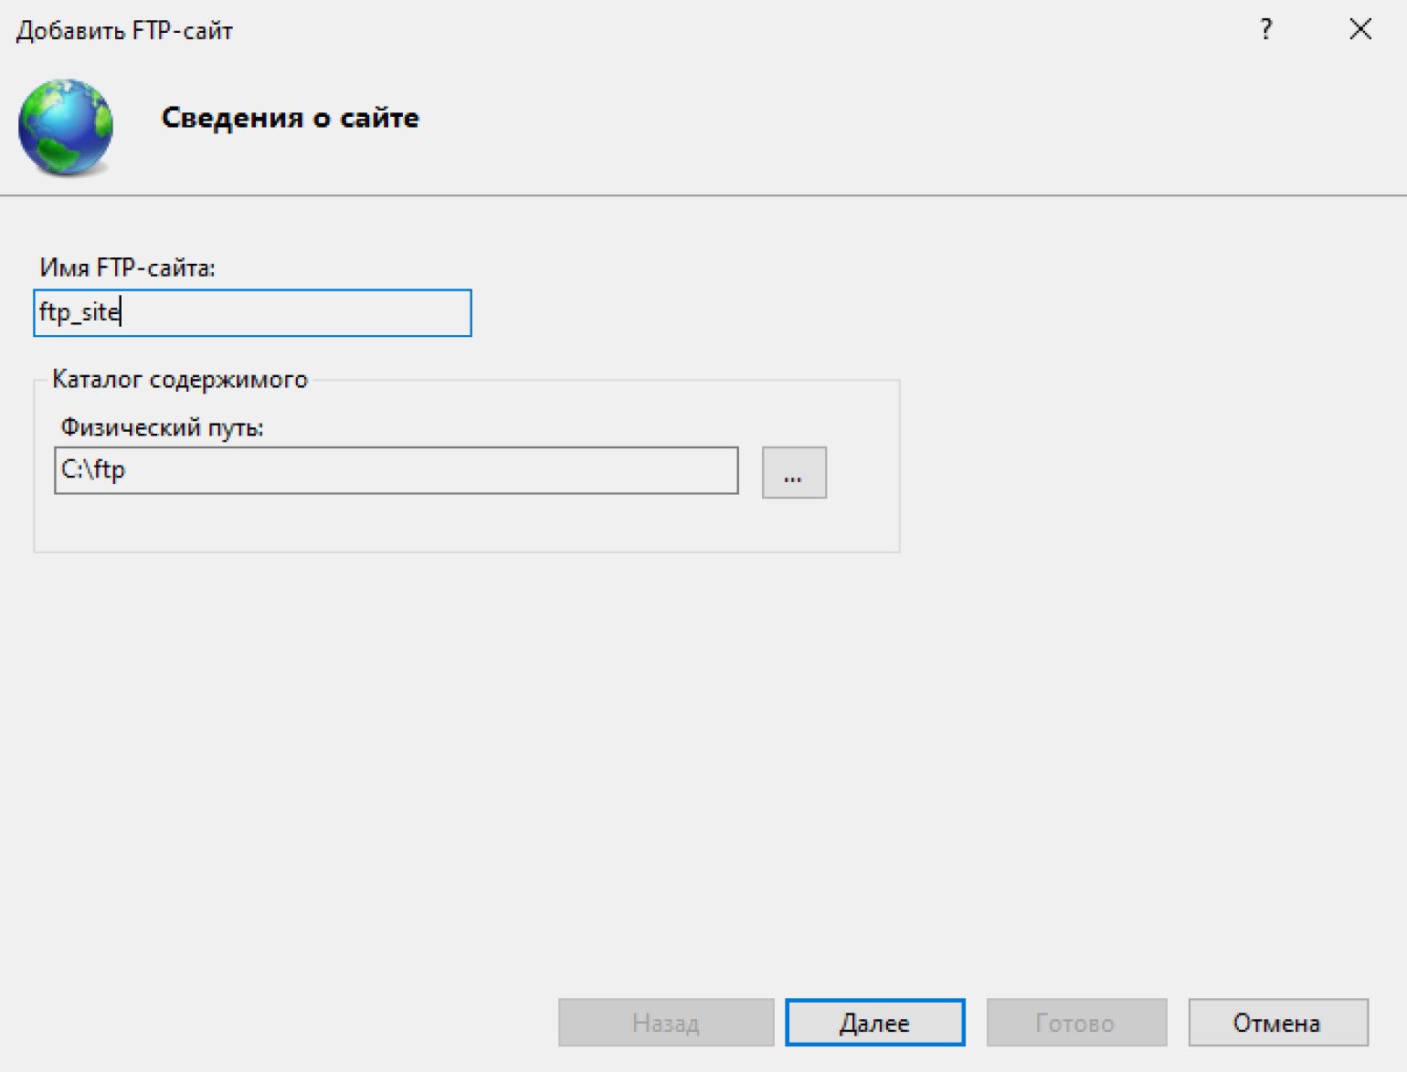Open help with the question mark button
This screenshot has height=1072, width=1407.
point(1265,30)
